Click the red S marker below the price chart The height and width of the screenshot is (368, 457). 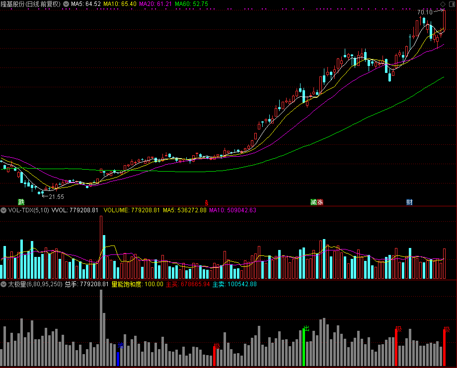[206, 202]
